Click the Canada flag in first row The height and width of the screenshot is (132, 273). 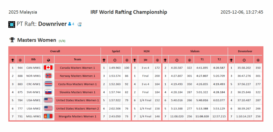(48, 68)
